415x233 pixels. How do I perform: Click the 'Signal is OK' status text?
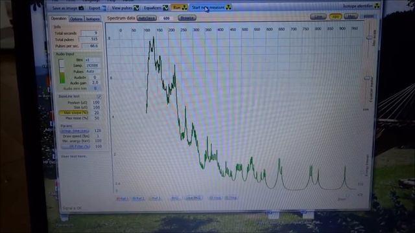[x=72, y=208]
